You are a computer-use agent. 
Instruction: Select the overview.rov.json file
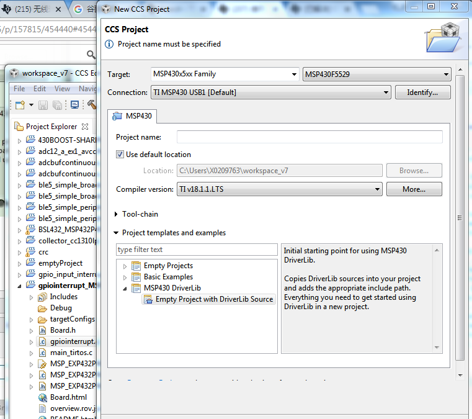(73, 408)
